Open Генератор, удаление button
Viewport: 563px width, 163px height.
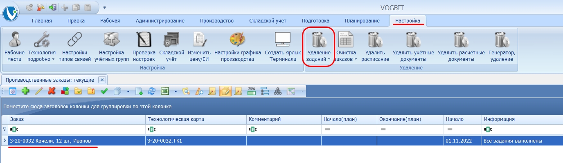pos(502,47)
